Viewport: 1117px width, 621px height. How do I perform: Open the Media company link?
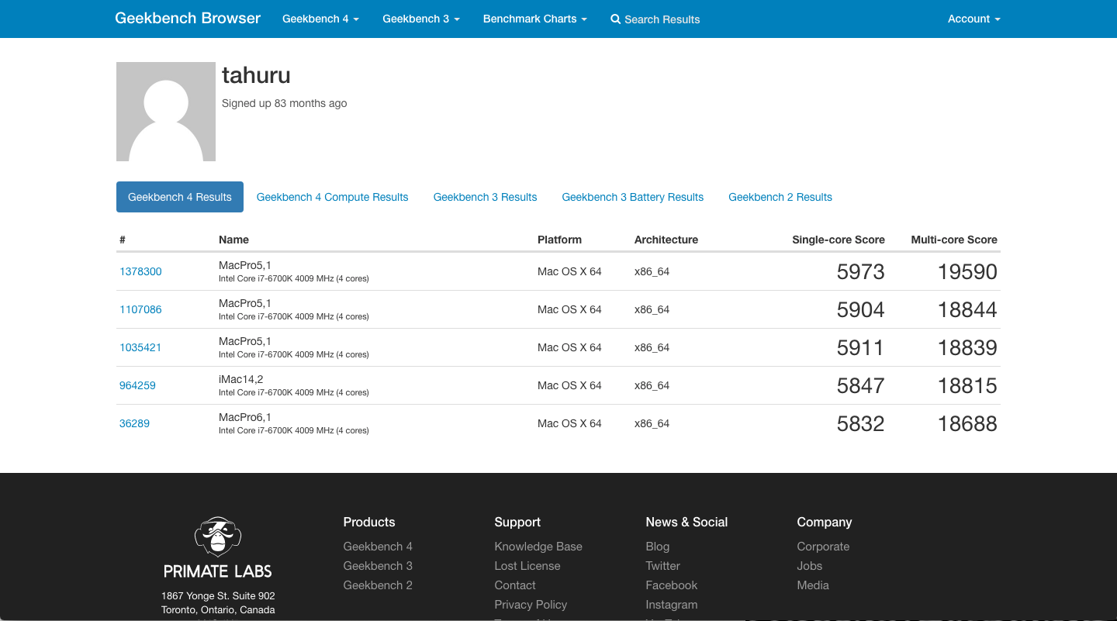click(x=813, y=585)
